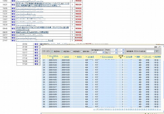Open the To month dropdown
The image size is (164, 114).
121,53
